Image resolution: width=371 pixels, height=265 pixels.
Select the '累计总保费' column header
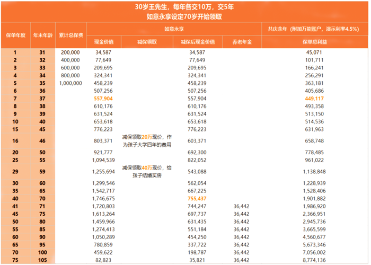tap(71, 36)
